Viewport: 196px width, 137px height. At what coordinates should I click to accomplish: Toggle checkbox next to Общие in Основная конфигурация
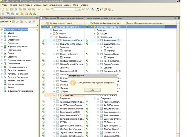(x=54, y=33)
